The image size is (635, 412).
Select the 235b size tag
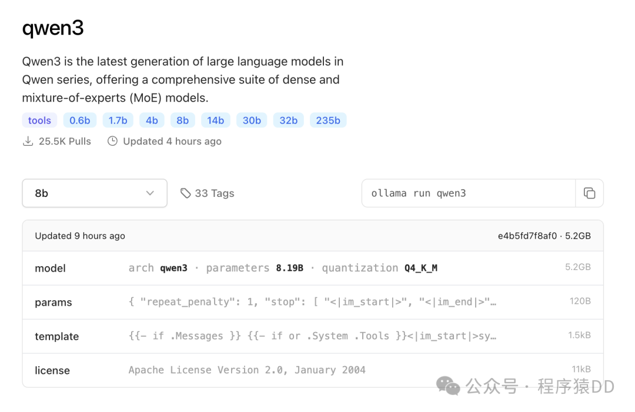[x=328, y=120]
